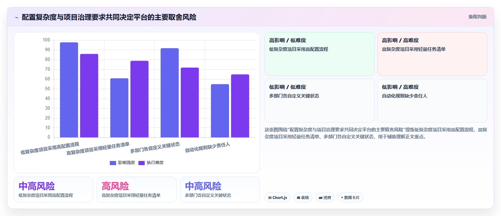Click the summary paragraph starting 这张图围绕
501x216 pixels.
376,133
